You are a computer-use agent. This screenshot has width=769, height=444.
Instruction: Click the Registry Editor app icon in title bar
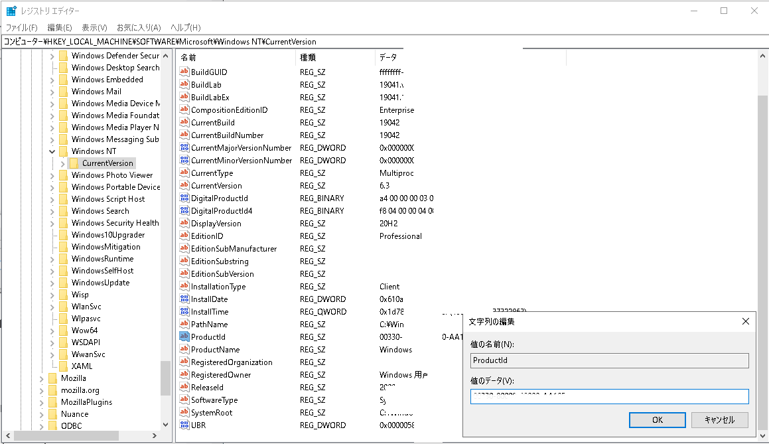tap(11, 11)
